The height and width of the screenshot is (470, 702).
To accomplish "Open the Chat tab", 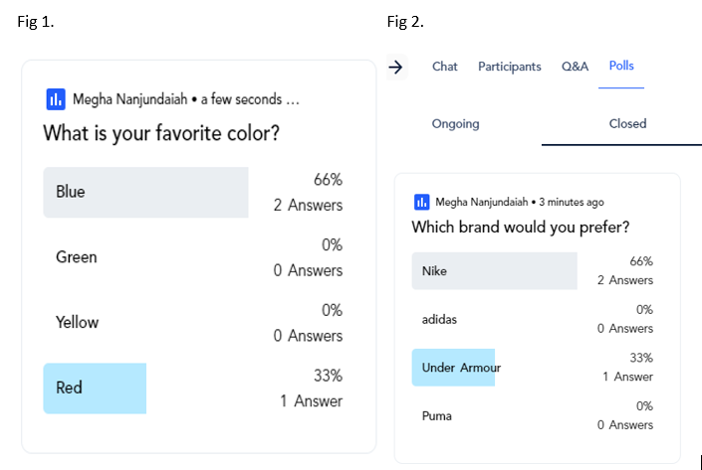I will (444, 67).
